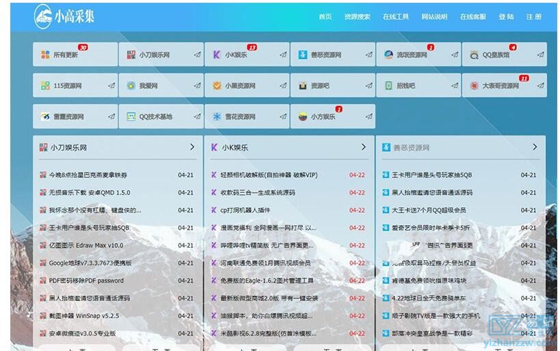
Task: Click the paper plane icon on 雪花资源网 card
Action: click(283, 116)
